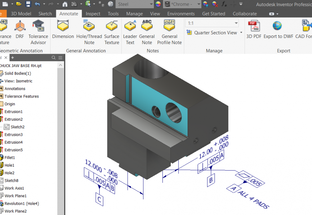Open the fx Parameters tool
Image resolution: width=312 pixels, height=215 pixels.
pyautogui.click(x=224, y=4)
